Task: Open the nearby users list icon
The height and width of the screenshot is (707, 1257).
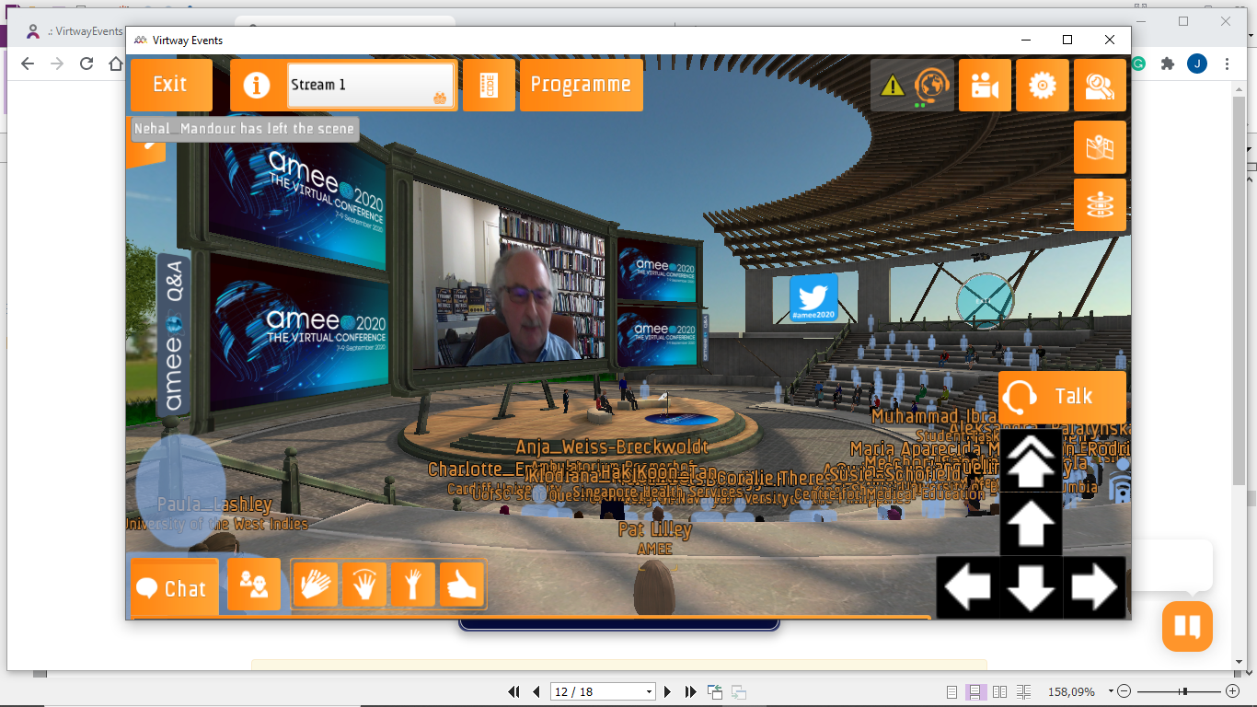Action: 254,584
